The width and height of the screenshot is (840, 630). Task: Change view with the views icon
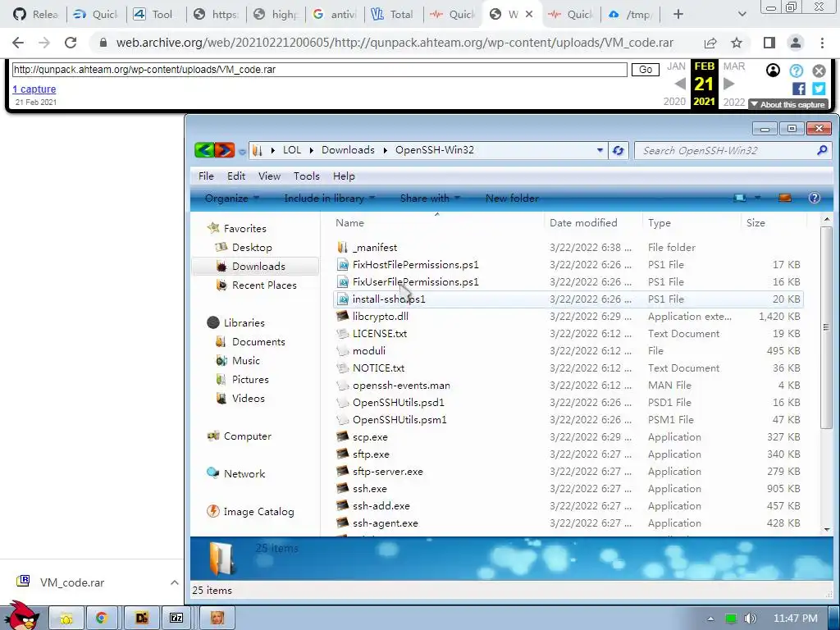(741, 199)
